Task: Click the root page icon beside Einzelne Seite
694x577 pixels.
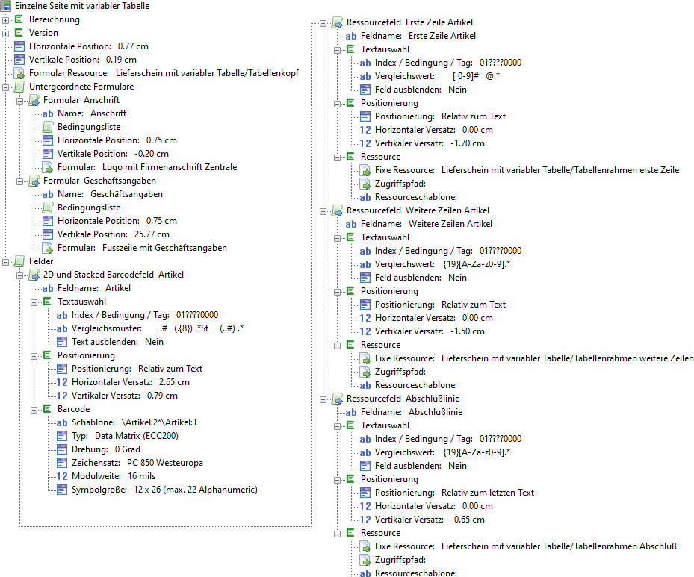Action: coord(6,6)
